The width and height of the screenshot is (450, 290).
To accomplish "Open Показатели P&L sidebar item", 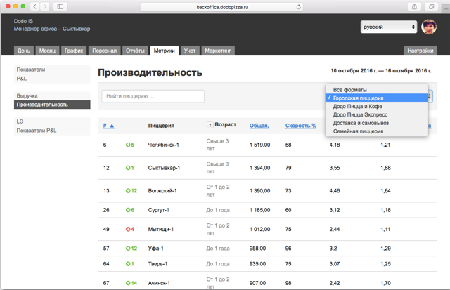I will point(52,131).
